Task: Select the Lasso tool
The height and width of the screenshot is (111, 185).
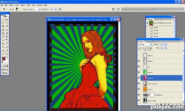Action: tap(3, 23)
